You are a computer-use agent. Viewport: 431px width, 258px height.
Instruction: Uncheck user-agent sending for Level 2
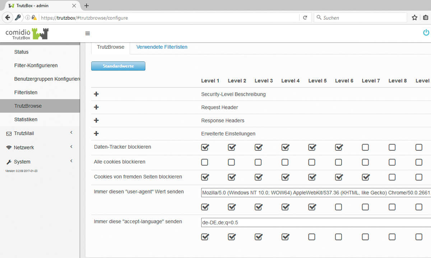click(x=232, y=207)
